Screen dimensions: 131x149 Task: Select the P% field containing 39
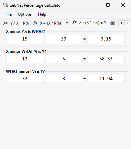pos(64,39)
